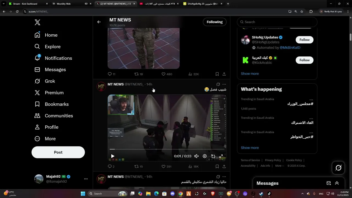Click Show more under What's happening

[250, 148]
